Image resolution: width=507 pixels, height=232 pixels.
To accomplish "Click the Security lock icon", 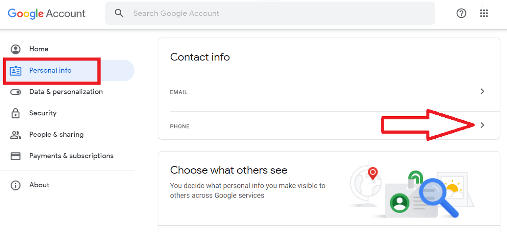I will 15,113.
